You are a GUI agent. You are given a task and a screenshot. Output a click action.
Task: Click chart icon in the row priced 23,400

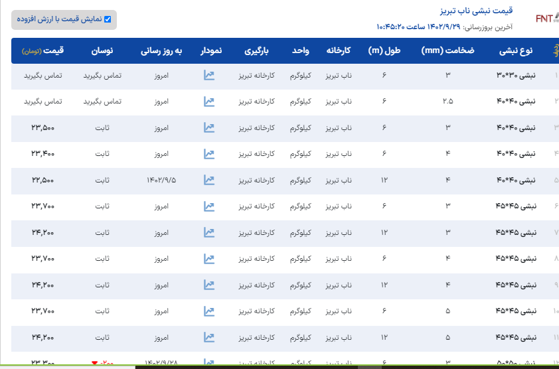pyautogui.click(x=209, y=154)
